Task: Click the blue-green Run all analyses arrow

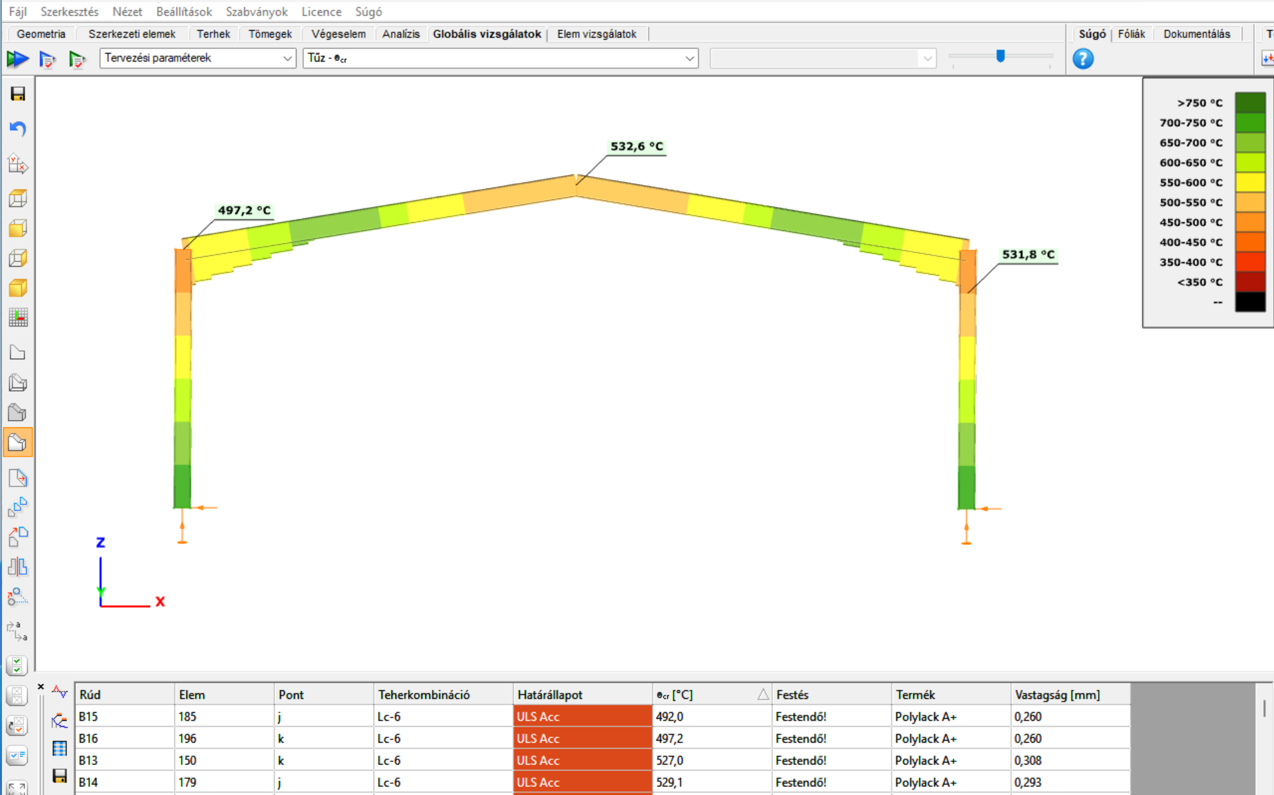Action: pos(17,59)
